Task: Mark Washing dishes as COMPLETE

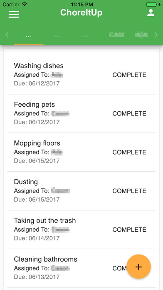Action: [x=129, y=75]
